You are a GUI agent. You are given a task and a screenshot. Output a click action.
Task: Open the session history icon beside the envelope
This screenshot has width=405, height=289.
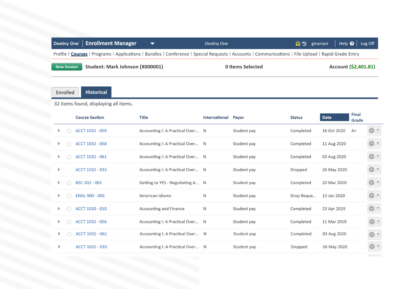coord(305,43)
